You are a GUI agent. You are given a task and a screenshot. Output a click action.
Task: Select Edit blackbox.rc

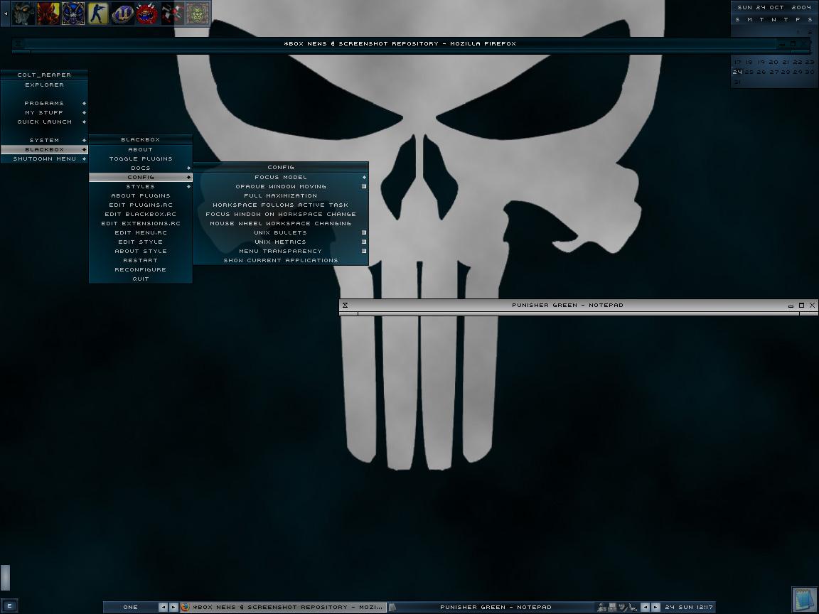[x=141, y=214]
